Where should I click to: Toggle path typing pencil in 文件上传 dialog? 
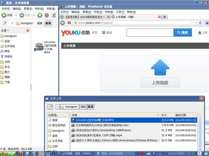[x=50, y=107]
